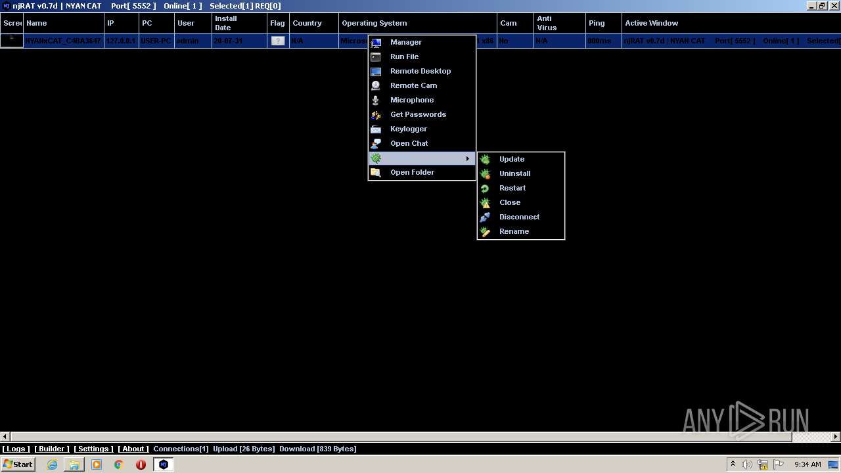The width and height of the screenshot is (841, 473).
Task: Click the Operating System column header
Action: pos(418,23)
